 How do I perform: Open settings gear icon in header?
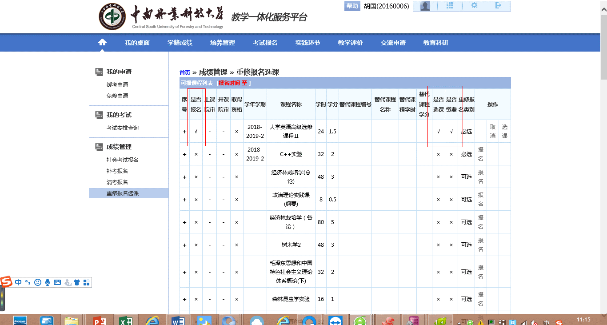click(x=474, y=6)
